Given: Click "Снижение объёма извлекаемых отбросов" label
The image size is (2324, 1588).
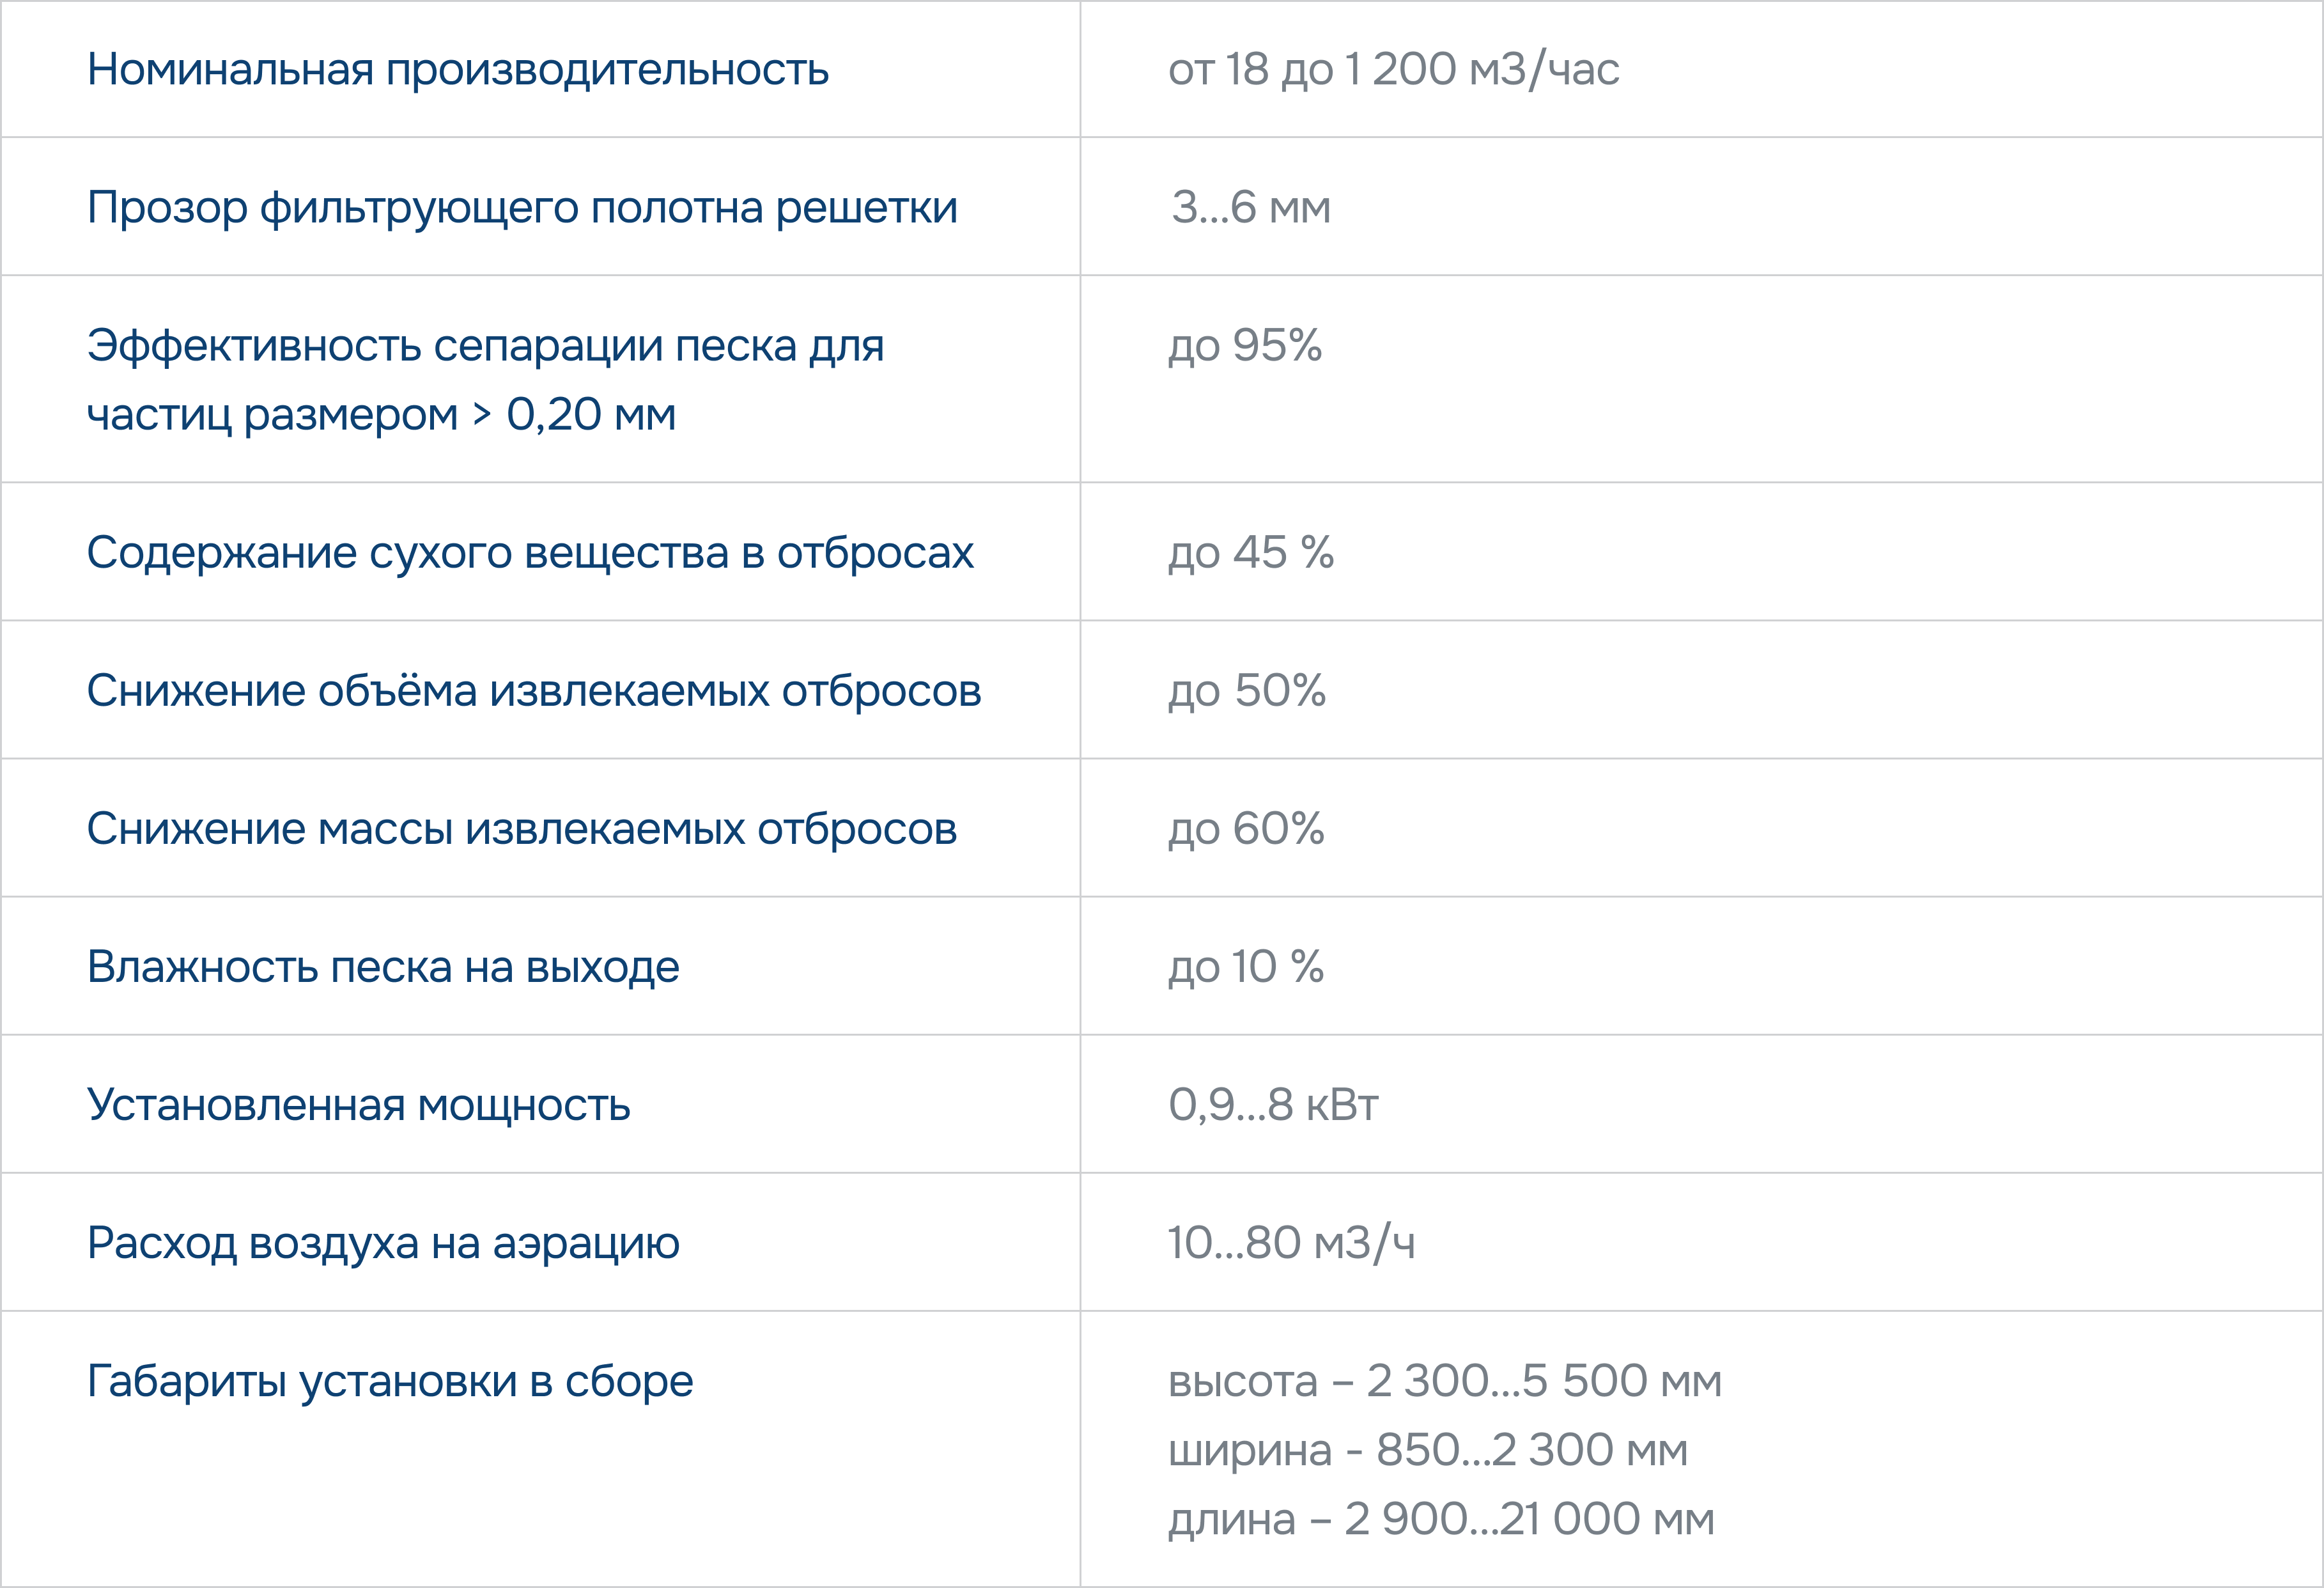Looking at the screenshot, I should 534,691.
